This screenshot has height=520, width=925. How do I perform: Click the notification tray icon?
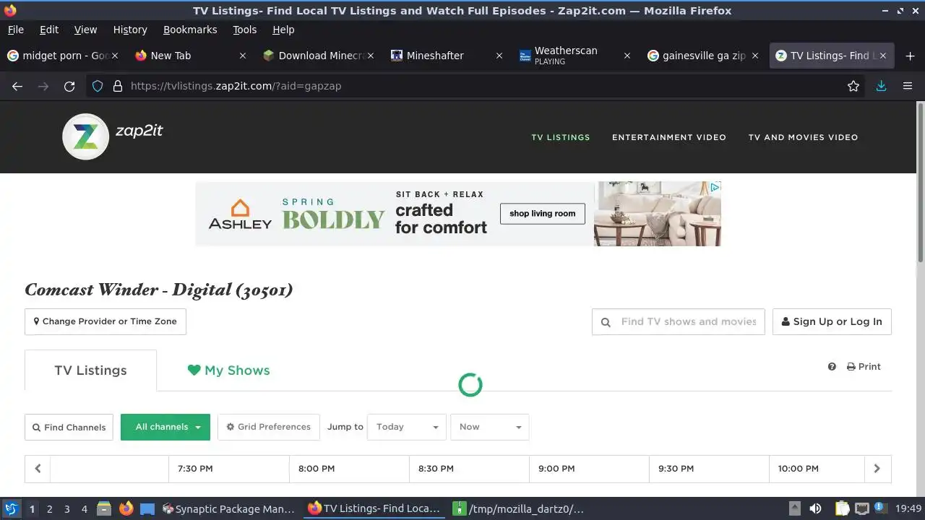880,508
